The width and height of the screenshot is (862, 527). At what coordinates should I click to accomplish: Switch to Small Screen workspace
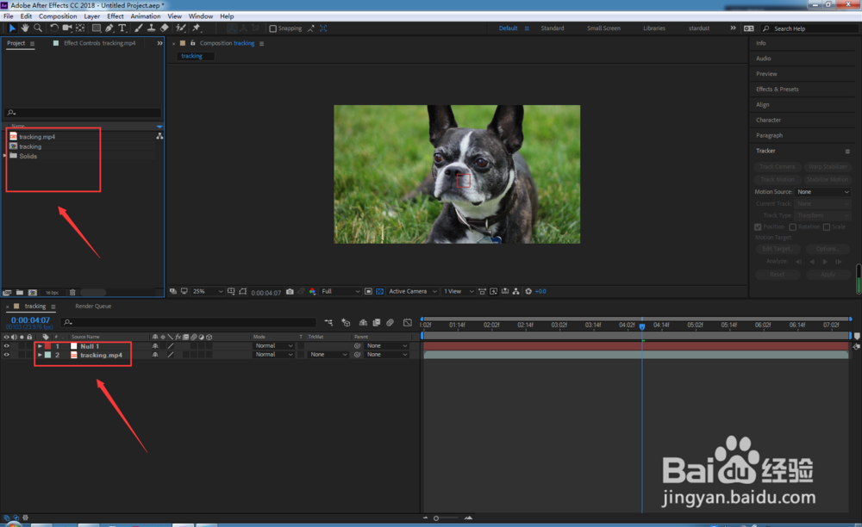(x=603, y=28)
